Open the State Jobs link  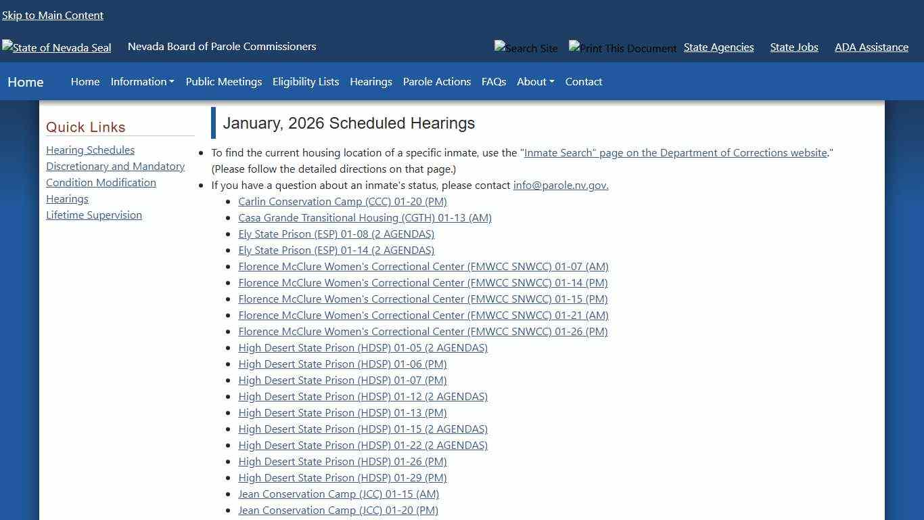793,47
